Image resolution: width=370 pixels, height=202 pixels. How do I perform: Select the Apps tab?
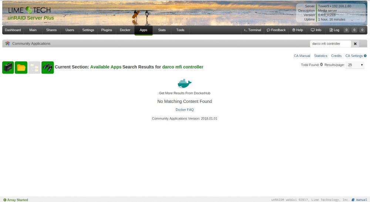point(143,30)
